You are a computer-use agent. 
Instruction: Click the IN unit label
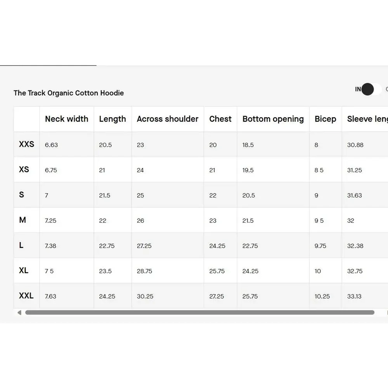(x=358, y=89)
